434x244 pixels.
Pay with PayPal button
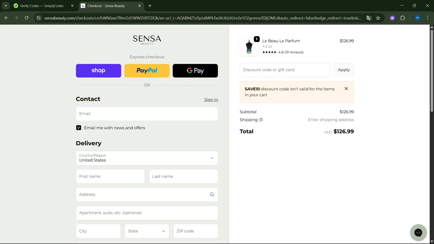click(147, 71)
